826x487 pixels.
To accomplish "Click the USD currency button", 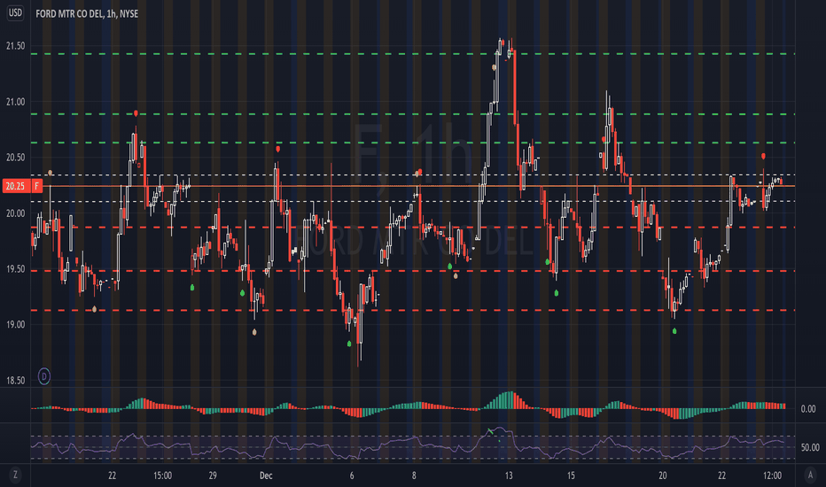I will [x=15, y=12].
